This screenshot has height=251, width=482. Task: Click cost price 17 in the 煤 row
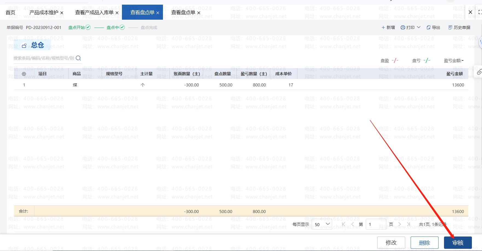point(291,85)
